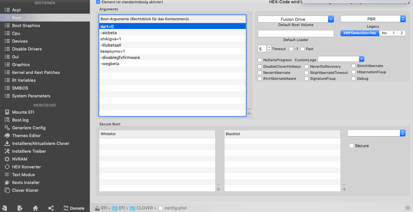Click the export config icon in the bottom bar
413x212 pixels.
[20, 208]
